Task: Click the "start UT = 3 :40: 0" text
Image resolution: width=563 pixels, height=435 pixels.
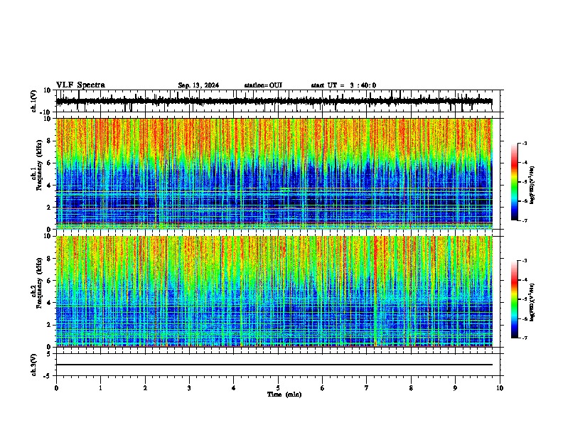Action: (x=343, y=85)
